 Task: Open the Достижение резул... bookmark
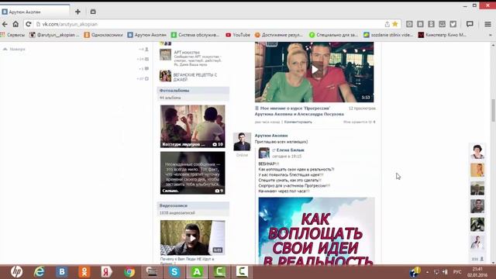pyautogui.click(x=279, y=35)
